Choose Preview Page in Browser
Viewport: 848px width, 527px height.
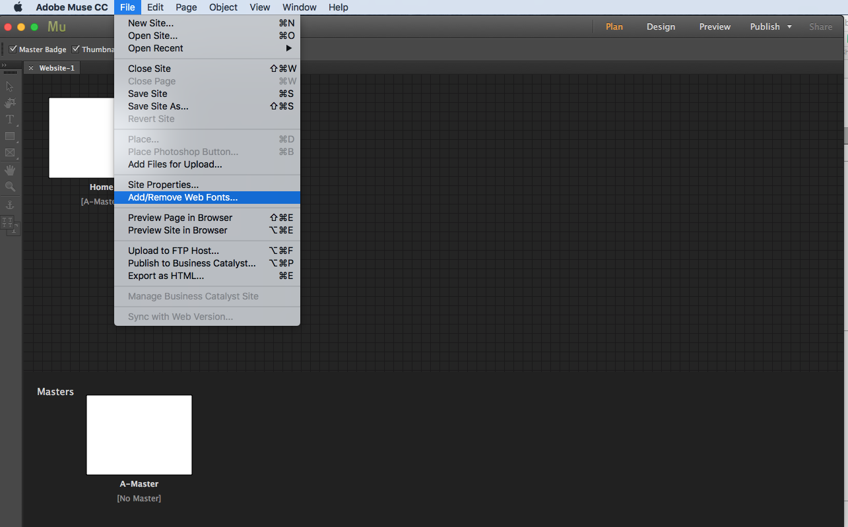pos(207,218)
